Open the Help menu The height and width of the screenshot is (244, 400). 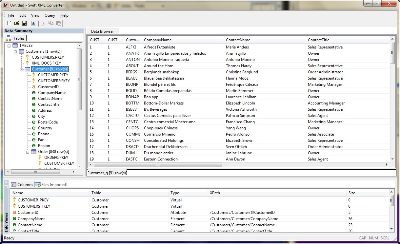pos(64,15)
